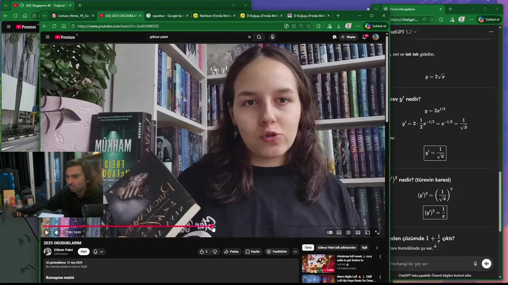This screenshot has width=508, height=285.
Task: Open downloads icon in front Edge toolbar
Action: pos(339,26)
